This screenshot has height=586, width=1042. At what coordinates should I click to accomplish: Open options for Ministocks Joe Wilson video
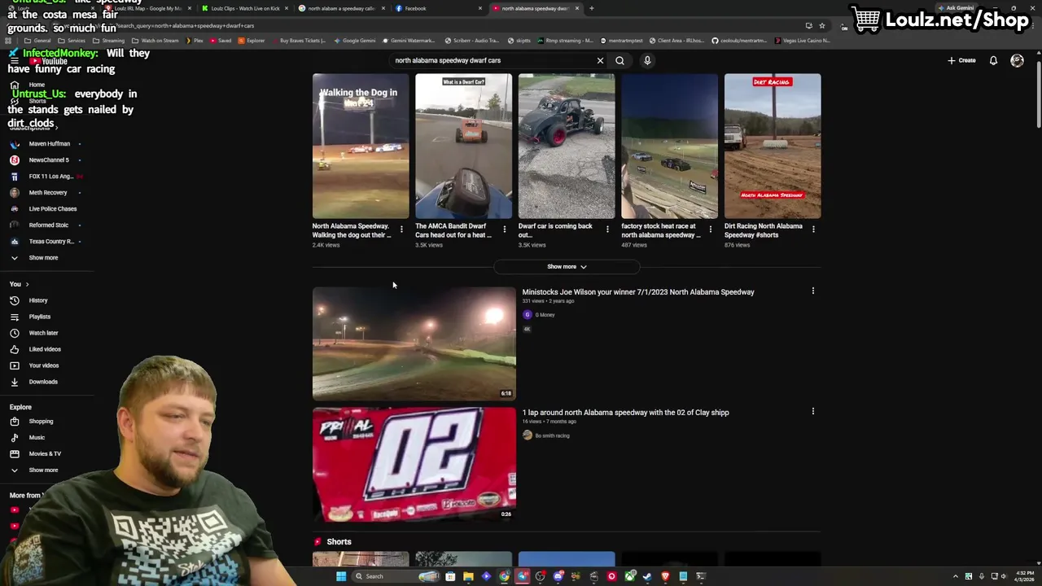(812, 291)
